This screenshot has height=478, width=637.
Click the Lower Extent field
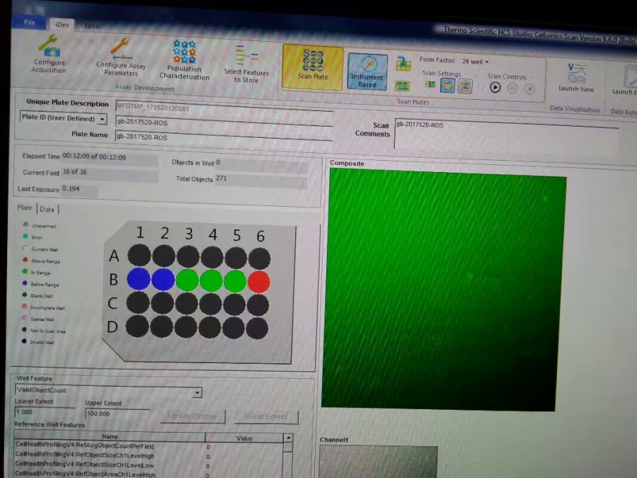45,412
